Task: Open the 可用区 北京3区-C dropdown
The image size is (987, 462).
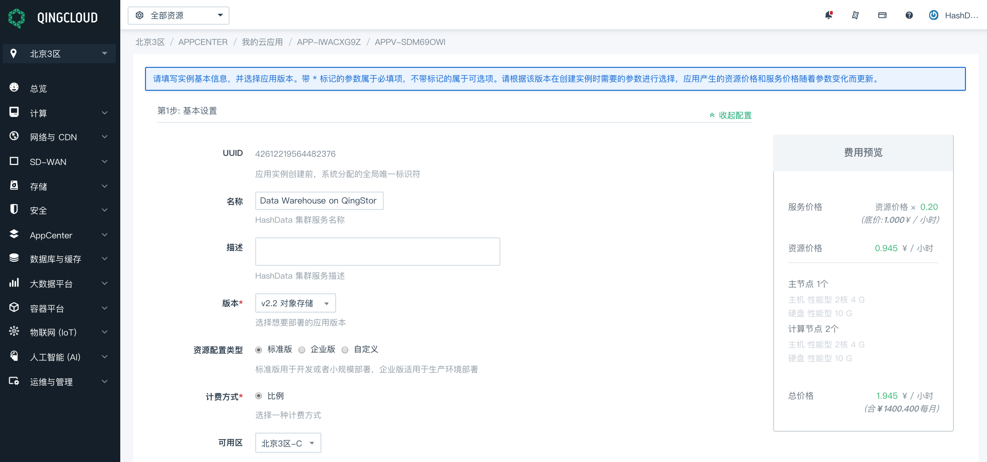Action: (x=288, y=443)
